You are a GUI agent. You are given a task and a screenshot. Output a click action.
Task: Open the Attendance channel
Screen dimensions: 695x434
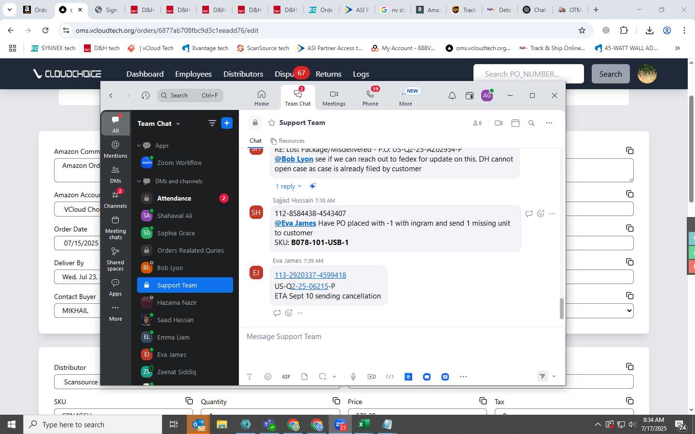tap(185, 198)
